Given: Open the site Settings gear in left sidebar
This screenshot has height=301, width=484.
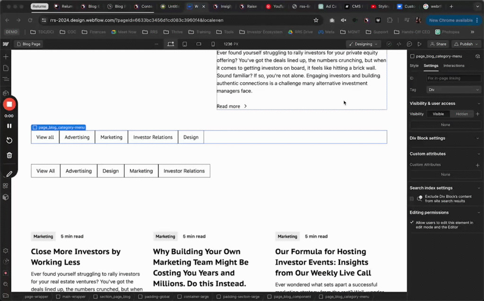Looking at the screenshot, I should pos(6,251).
